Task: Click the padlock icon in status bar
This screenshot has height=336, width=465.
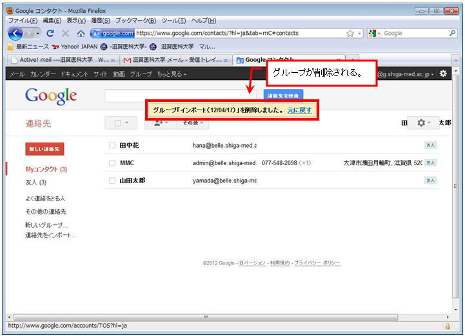Action: (x=448, y=326)
